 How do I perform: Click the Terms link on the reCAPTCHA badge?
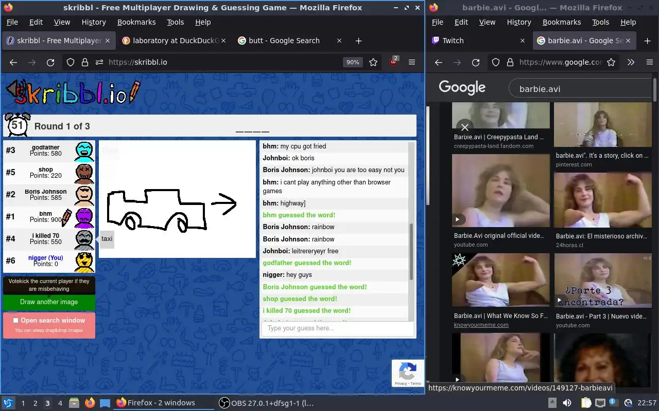pos(415,384)
